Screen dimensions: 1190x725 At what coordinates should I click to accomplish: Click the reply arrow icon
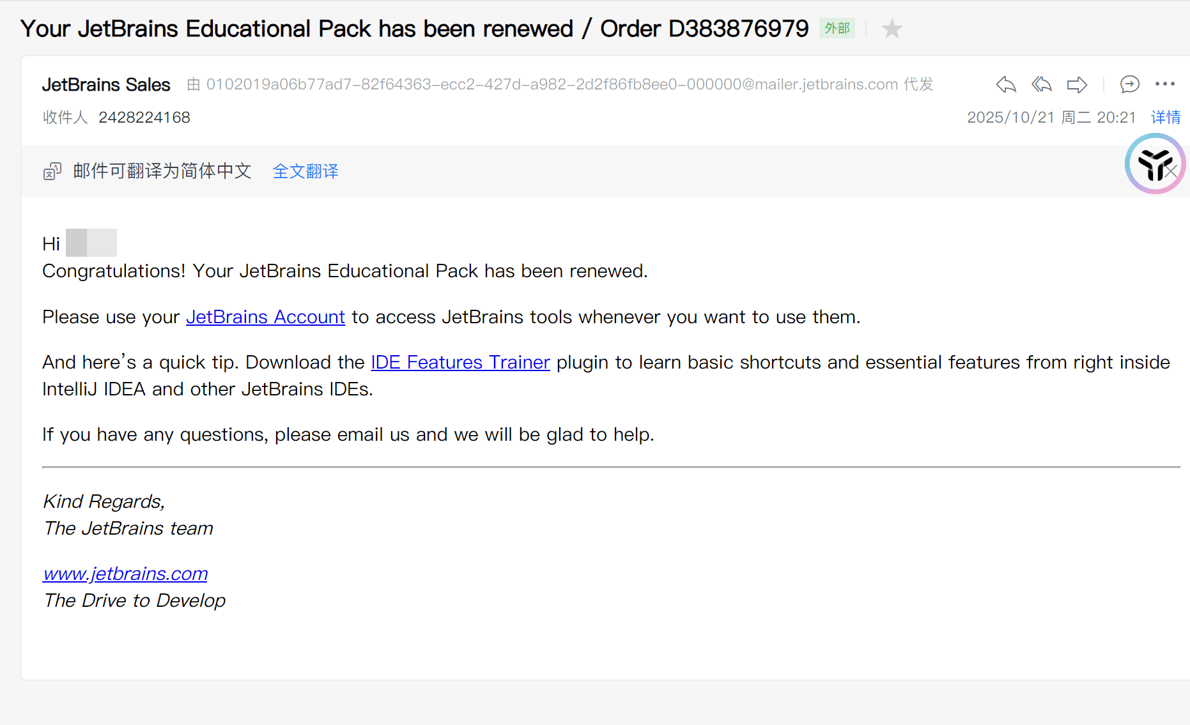point(1005,84)
